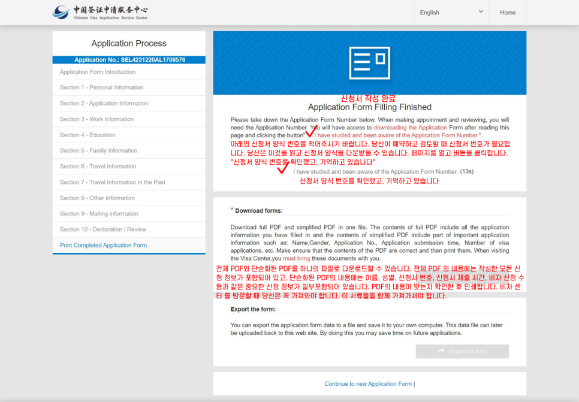Select Print Completed Application Form tab

tap(103, 245)
